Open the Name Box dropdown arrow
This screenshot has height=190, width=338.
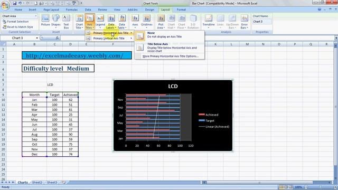coord(37,38)
